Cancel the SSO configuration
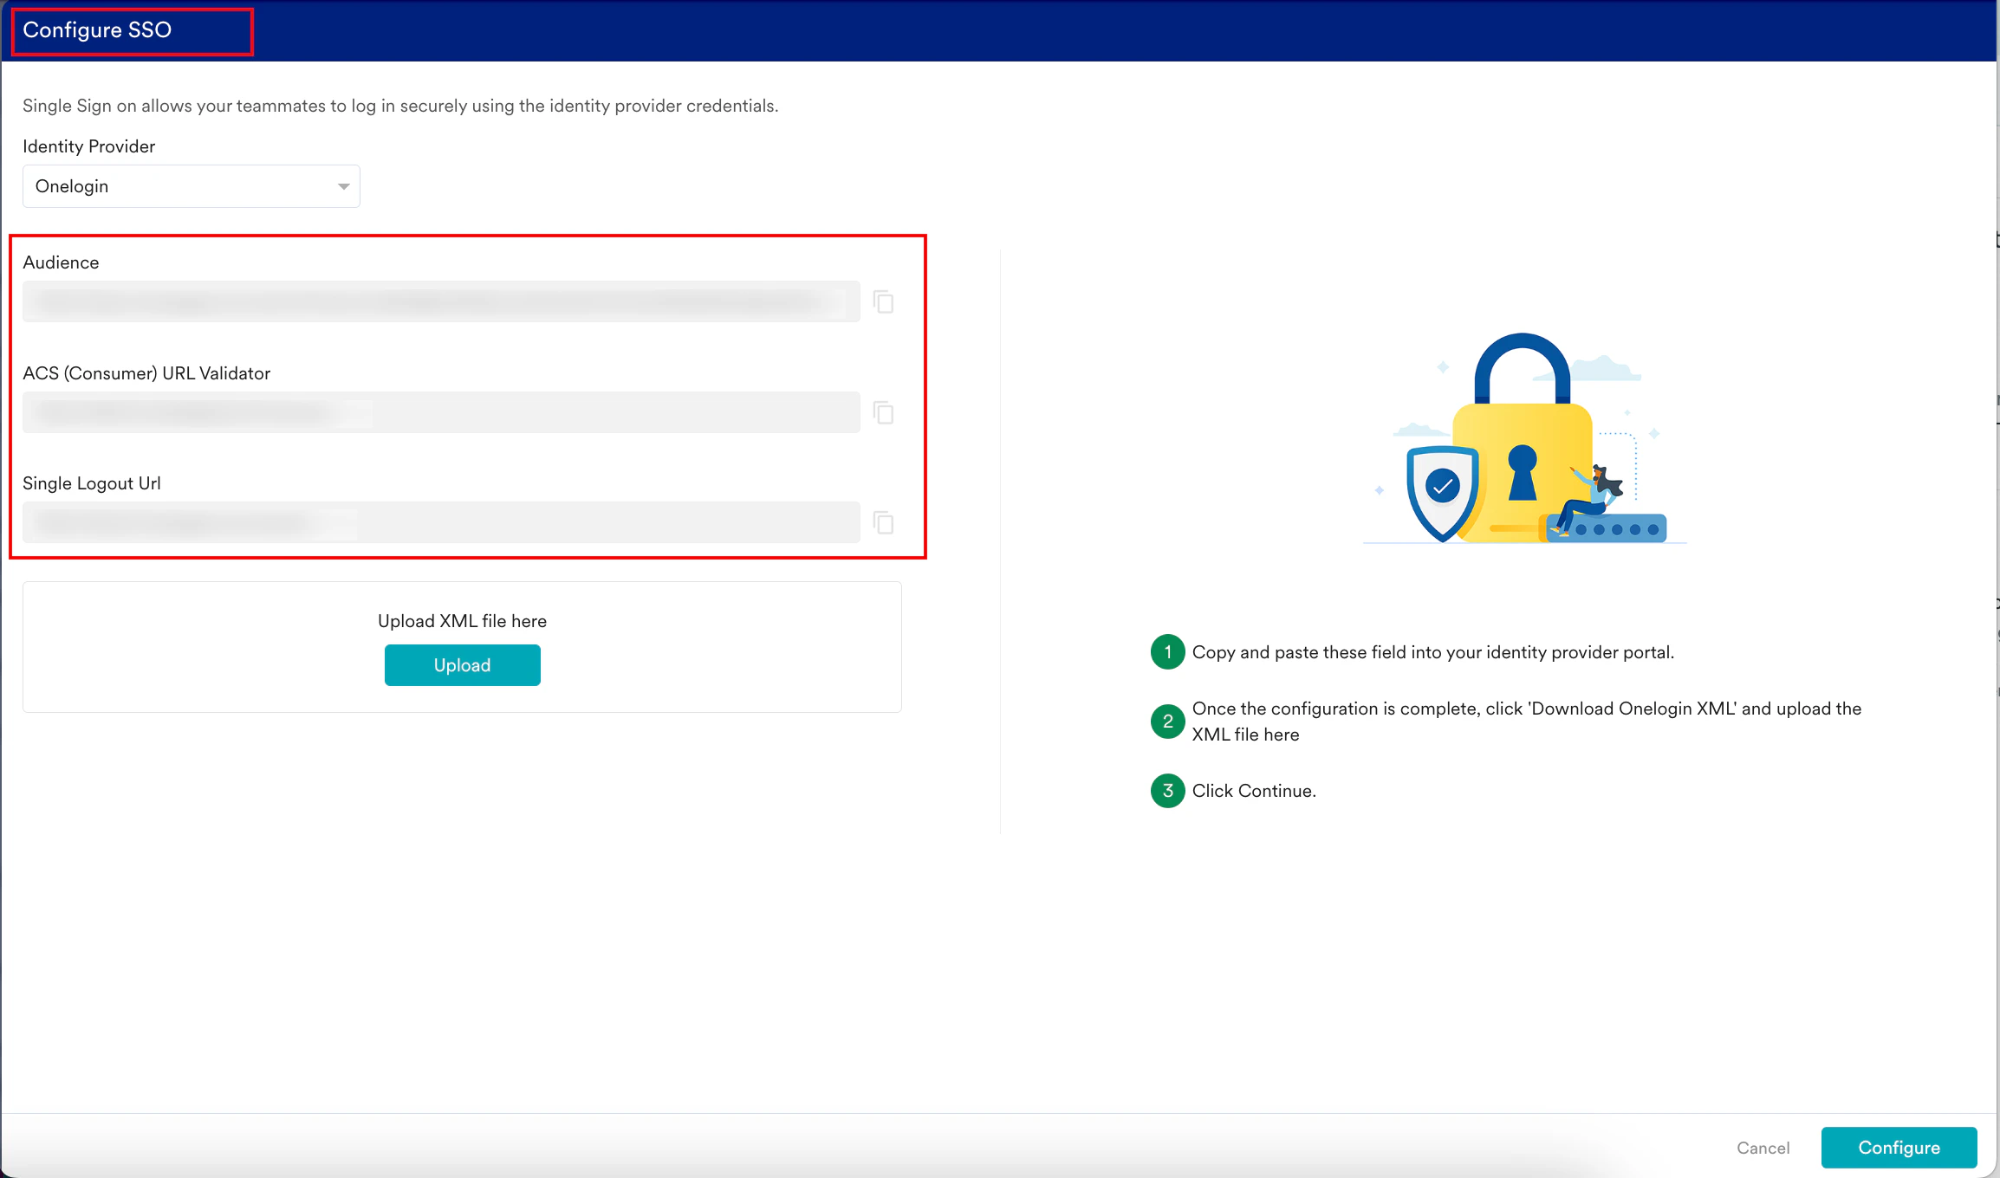This screenshot has height=1178, width=2000. tap(1763, 1148)
